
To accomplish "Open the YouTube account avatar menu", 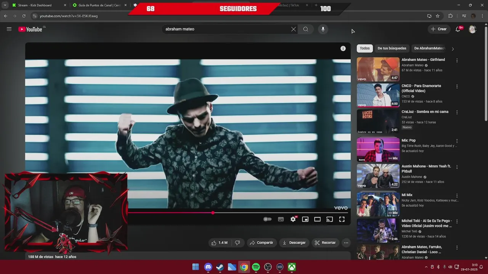I will (x=472, y=29).
